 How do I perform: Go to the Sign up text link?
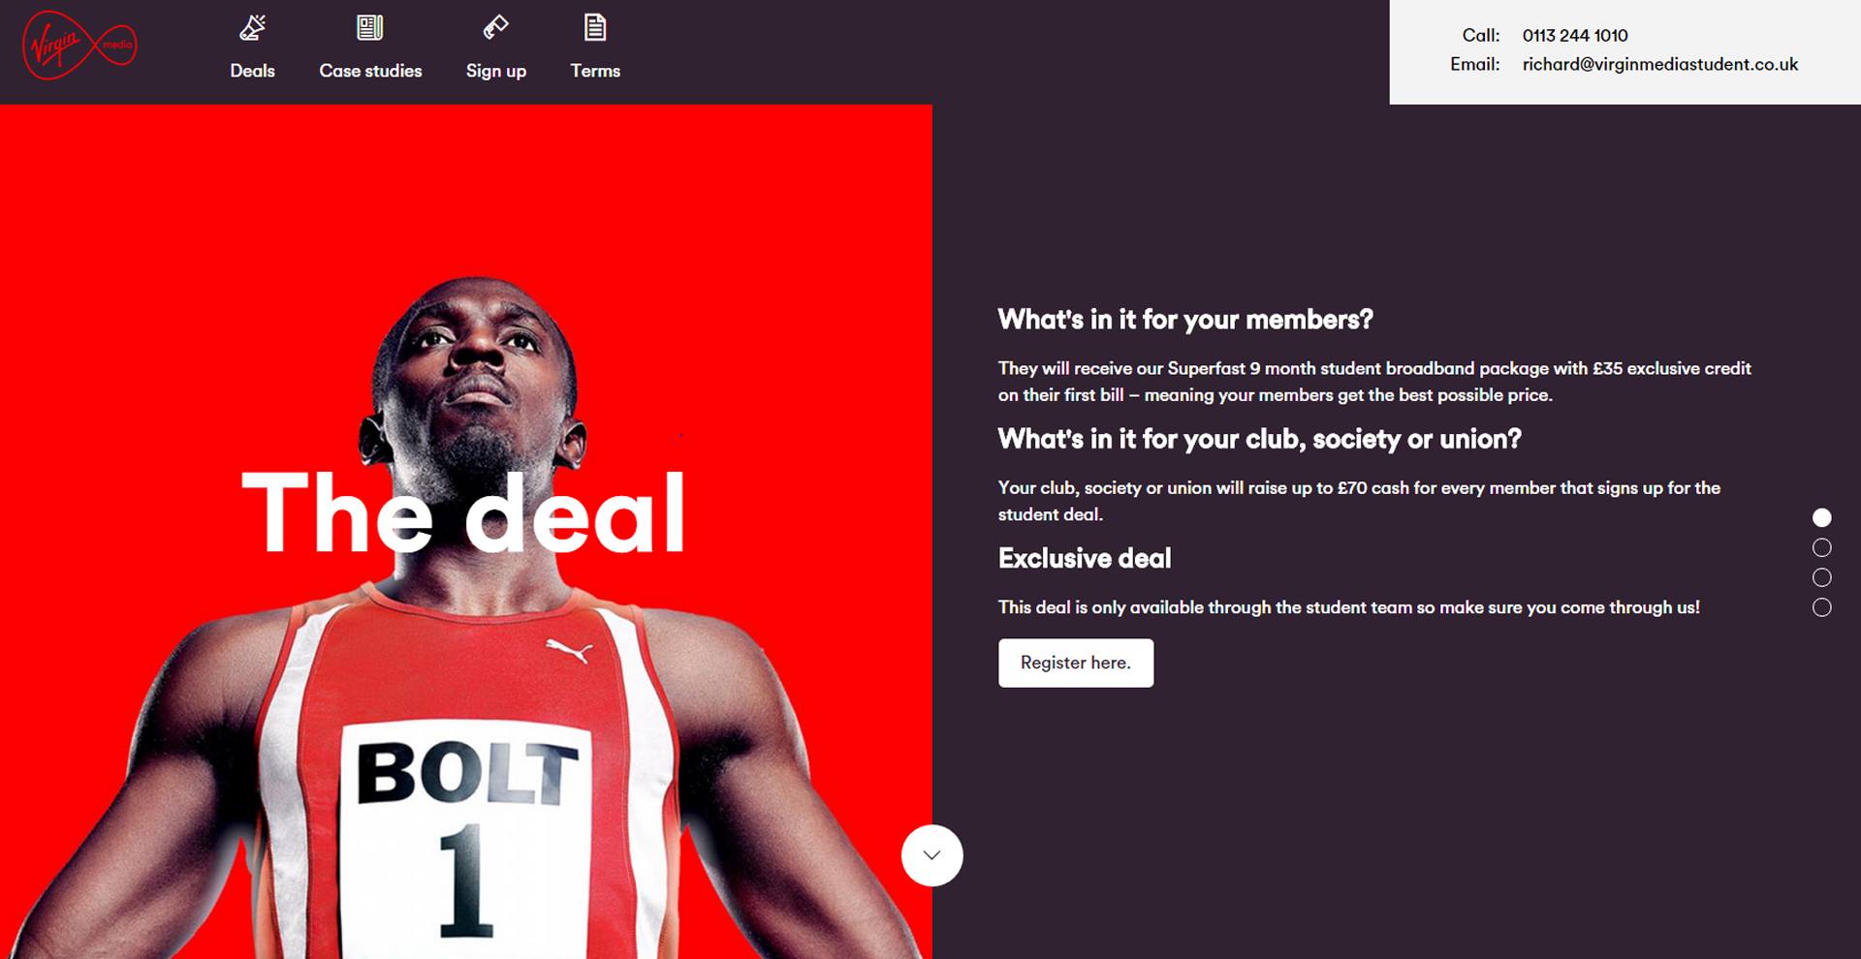pyautogui.click(x=496, y=72)
